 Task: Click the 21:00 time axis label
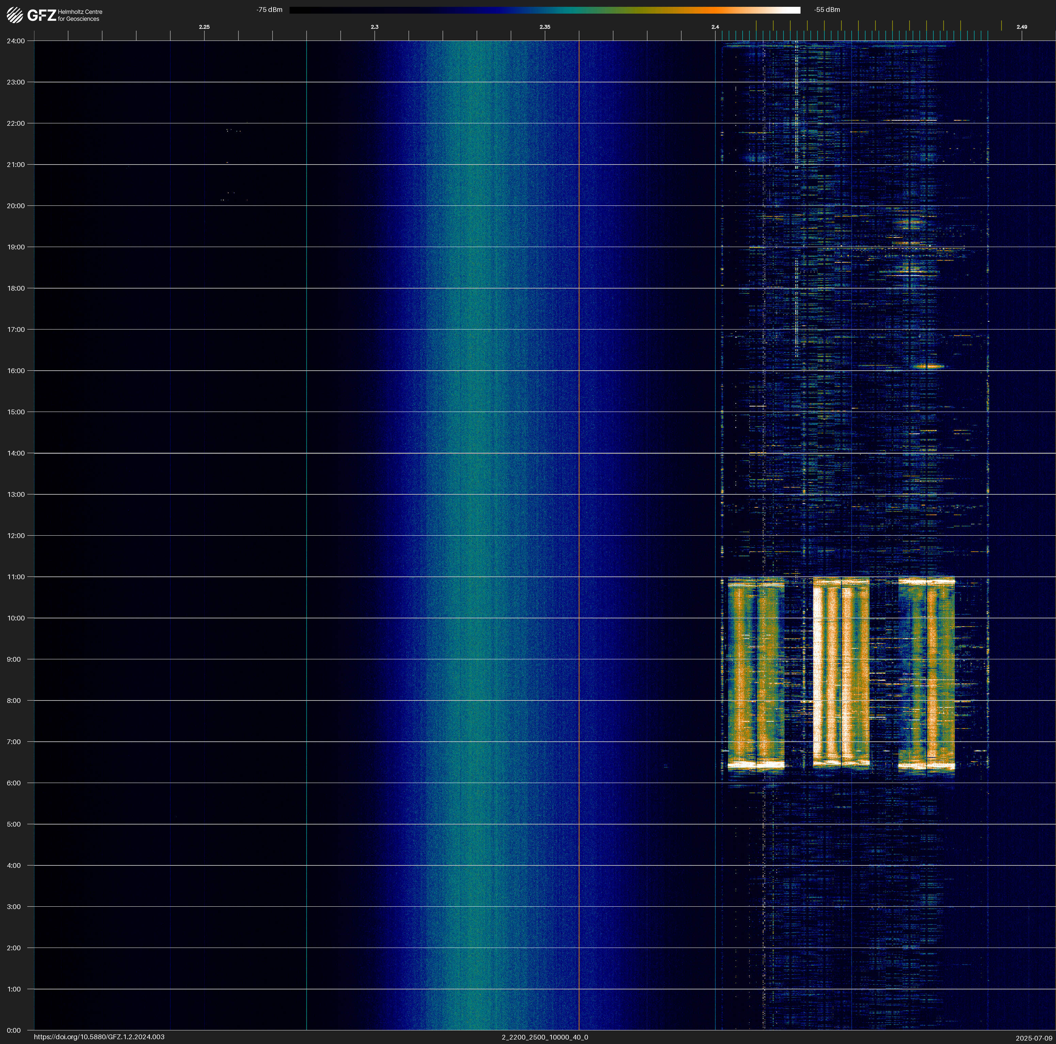click(x=16, y=165)
